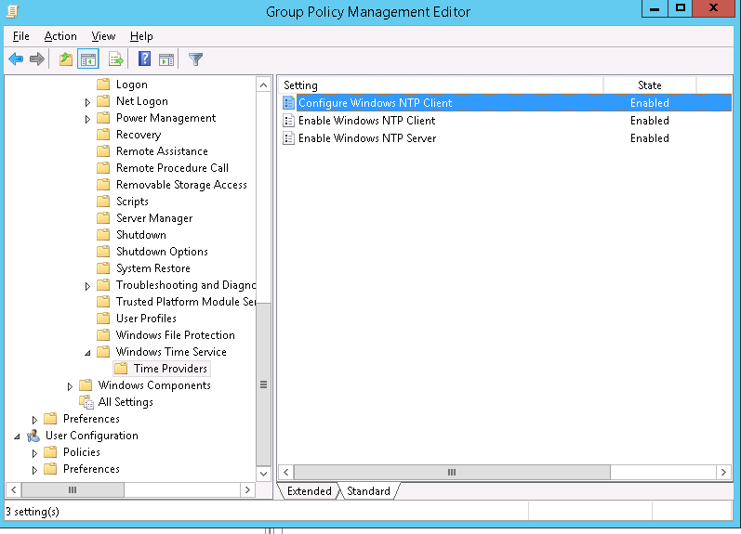Click the Logon folder icon
This screenshot has height=534, width=741.
[103, 84]
